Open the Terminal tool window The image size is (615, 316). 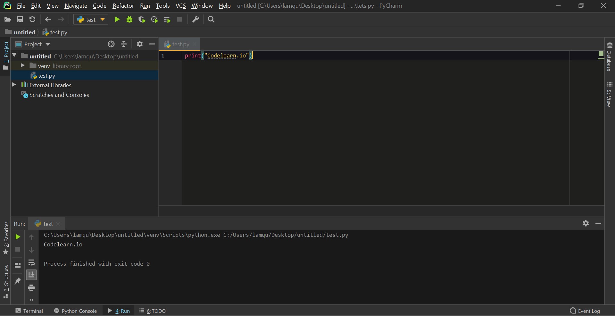29,311
